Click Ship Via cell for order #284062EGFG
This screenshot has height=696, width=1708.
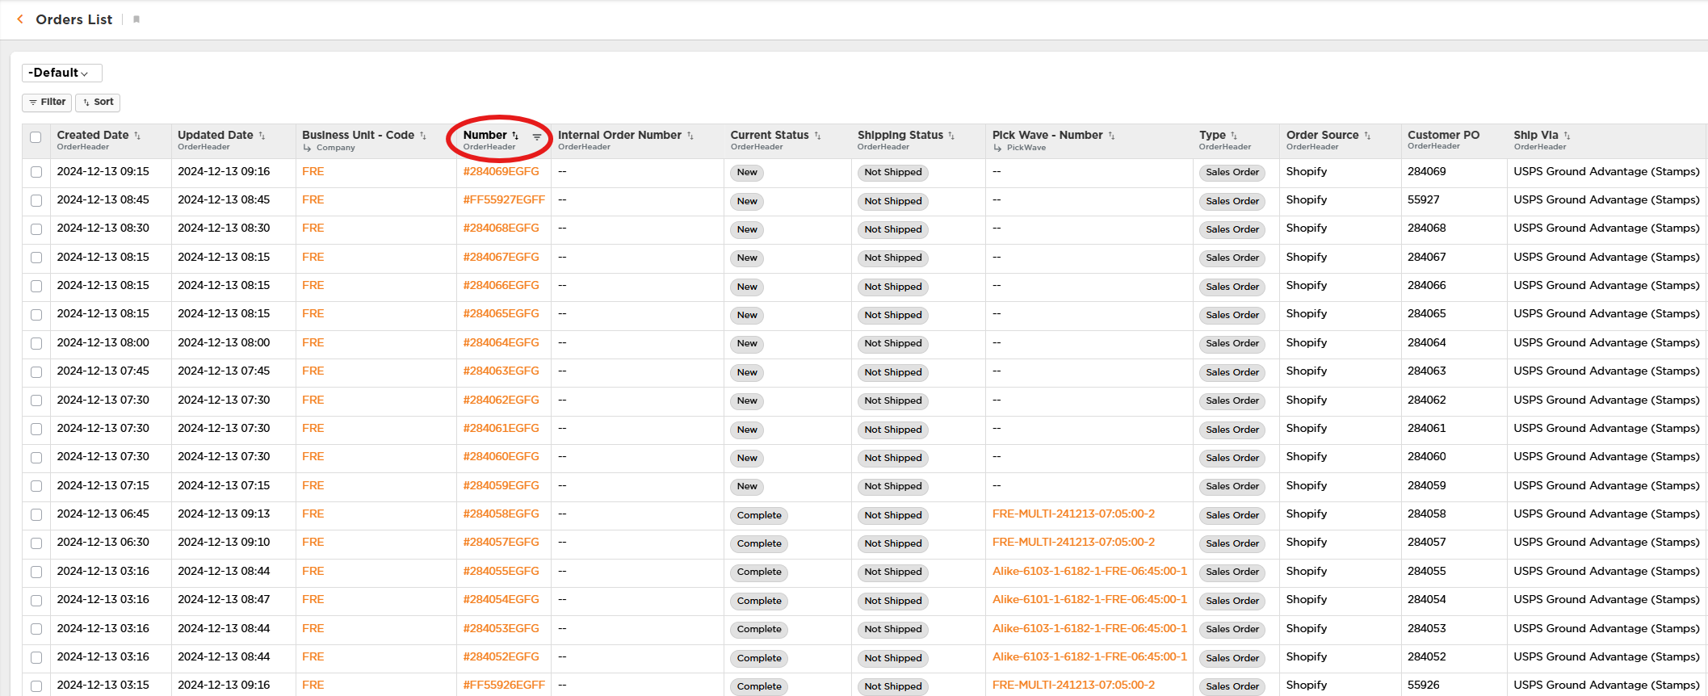point(1606,400)
